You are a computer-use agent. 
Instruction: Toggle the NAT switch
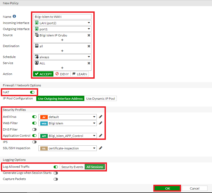click(x=32, y=92)
